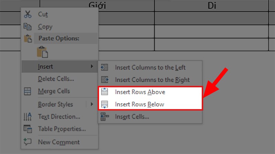The image size is (275, 154).
Task: Expand the Border Styles submenu arrow
Action: (x=92, y=104)
